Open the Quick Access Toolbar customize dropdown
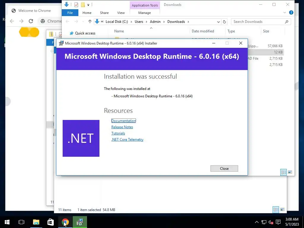The height and width of the screenshot is (228, 304). [88, 5]
